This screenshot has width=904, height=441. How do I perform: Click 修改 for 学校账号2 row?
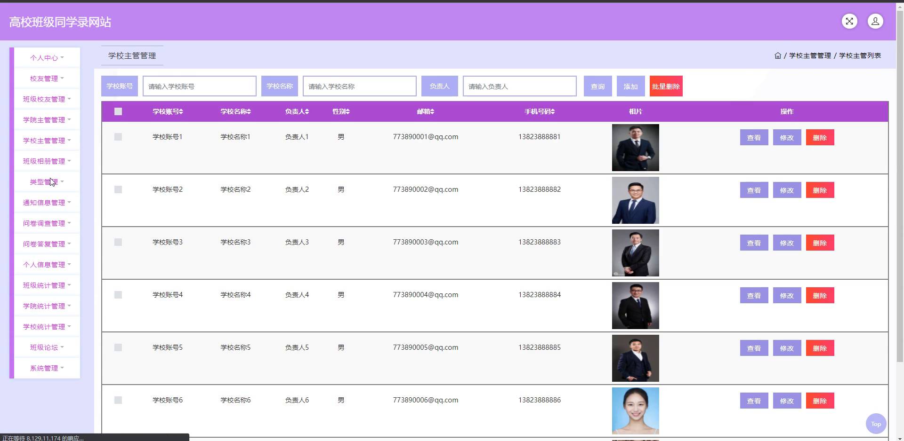coord(787,190)
